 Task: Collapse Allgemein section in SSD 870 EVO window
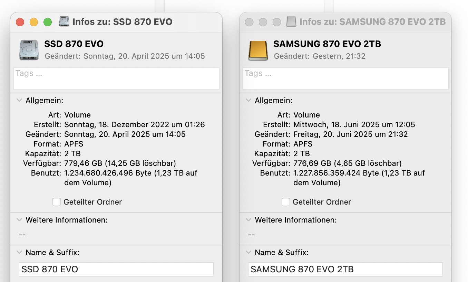click(x=19, y=100)
